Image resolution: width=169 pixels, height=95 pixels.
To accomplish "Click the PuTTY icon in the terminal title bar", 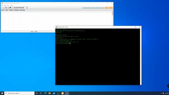I will click(x=57, y=27).
